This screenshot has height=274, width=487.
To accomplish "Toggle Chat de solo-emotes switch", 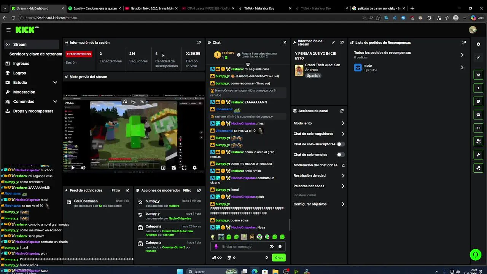I will pyautogui.click(x=341, y=155).
